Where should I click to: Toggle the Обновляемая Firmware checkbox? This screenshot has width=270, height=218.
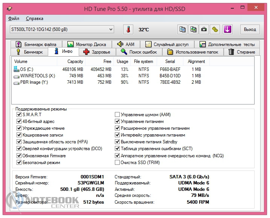pyautogui.click(x=19, y=155)
